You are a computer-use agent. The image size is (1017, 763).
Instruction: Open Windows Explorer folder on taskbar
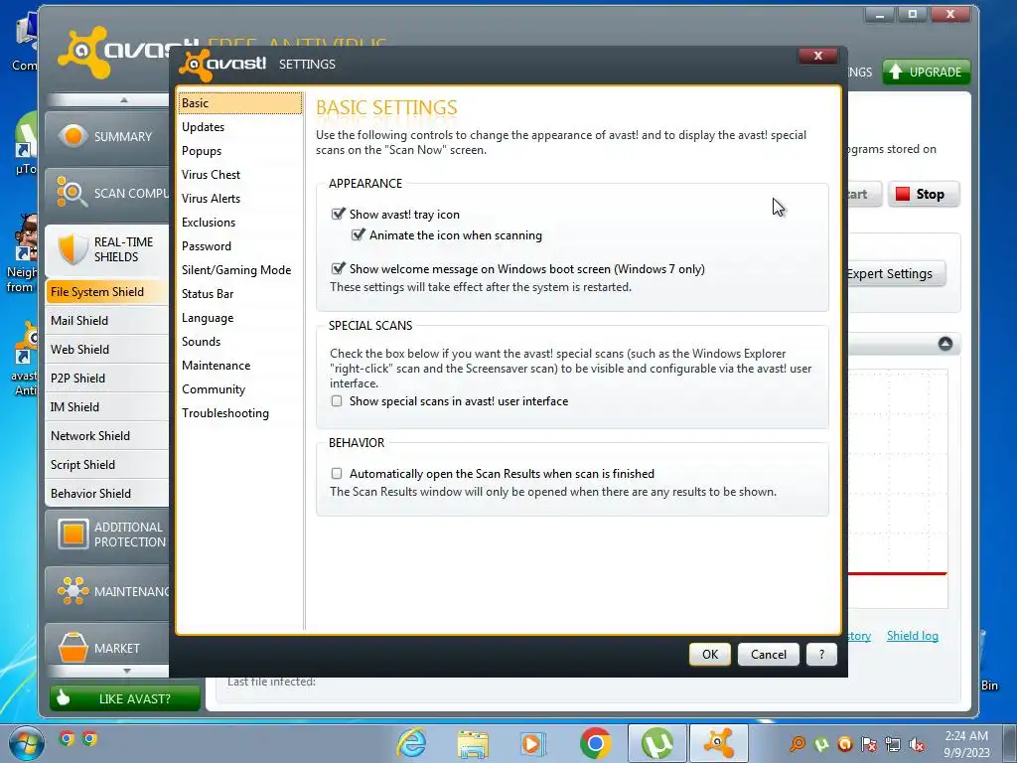(x=472, y=743)
